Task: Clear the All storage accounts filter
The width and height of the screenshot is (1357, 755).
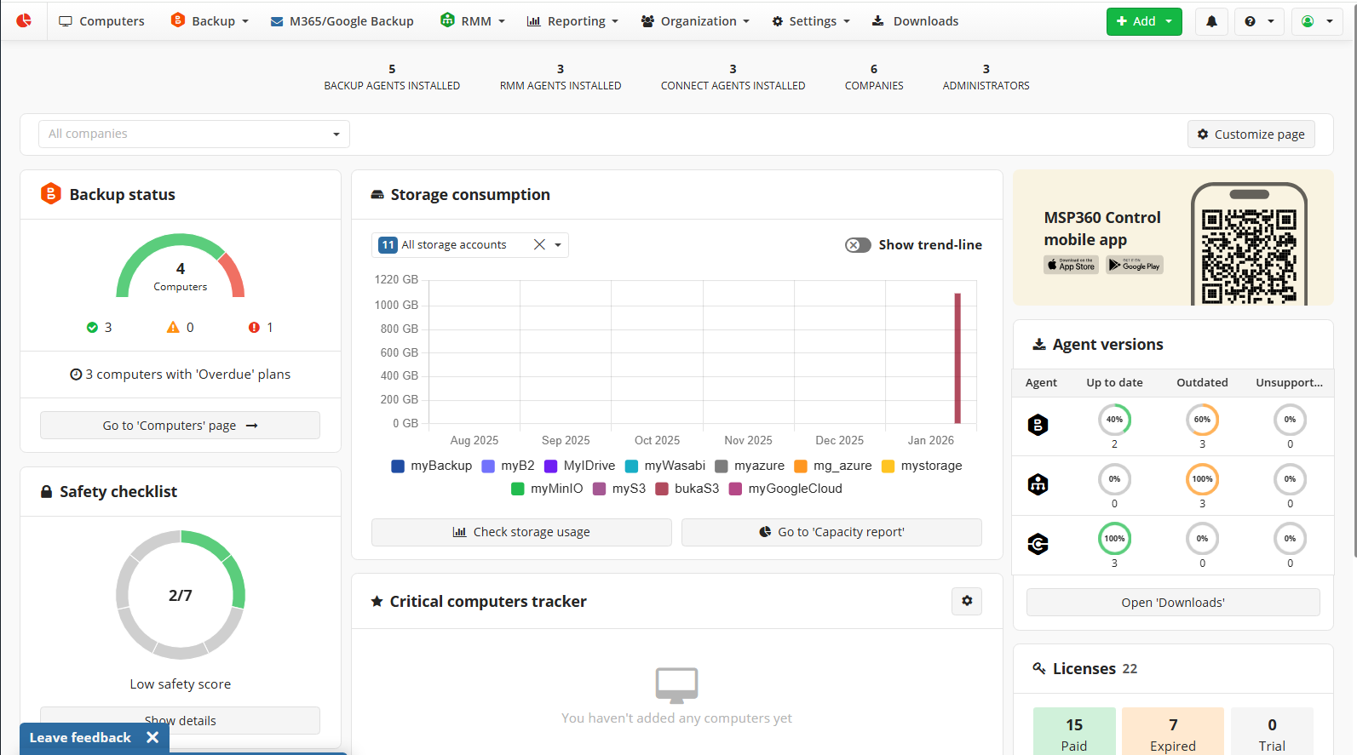Action: 539,245
